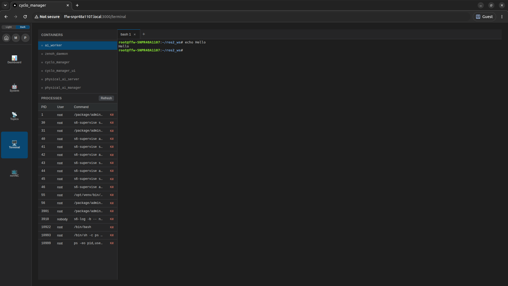Image resolution: width=508 pixels, height=286 pixels.
Task: Click the User column header
Action: click(x=60, y=107)
